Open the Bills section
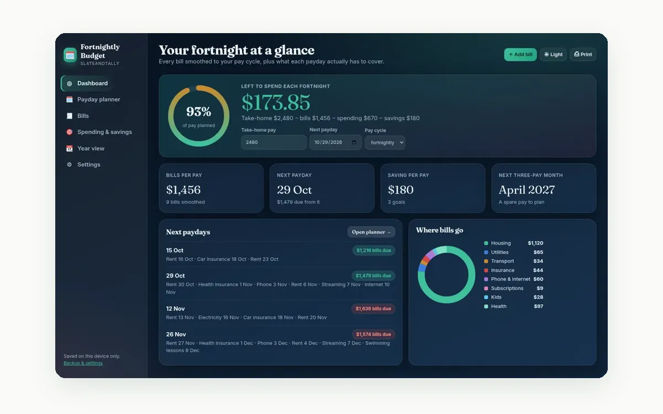663x414 pixels. (x=101, y=116)
